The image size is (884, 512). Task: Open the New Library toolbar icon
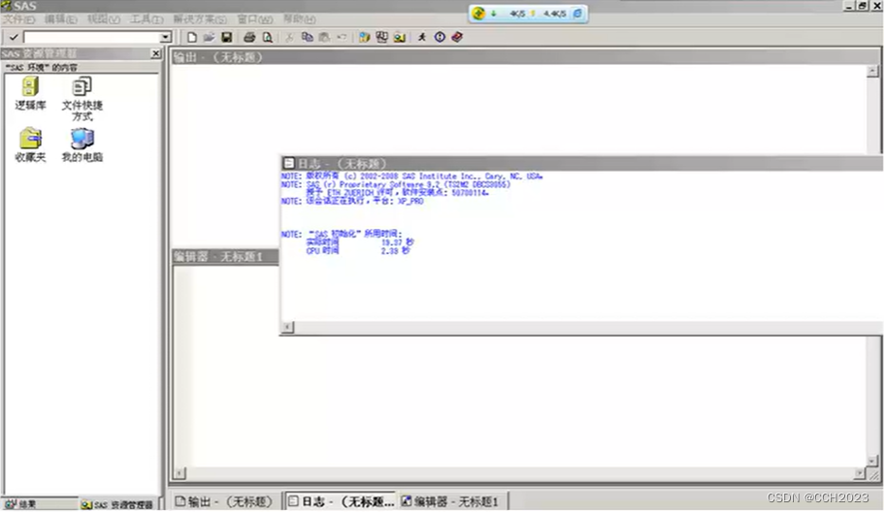tap(364, 37)
